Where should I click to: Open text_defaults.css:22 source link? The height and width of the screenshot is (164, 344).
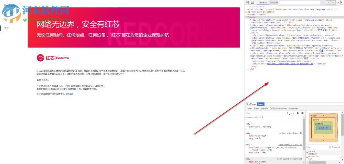(x=290, y=145)
